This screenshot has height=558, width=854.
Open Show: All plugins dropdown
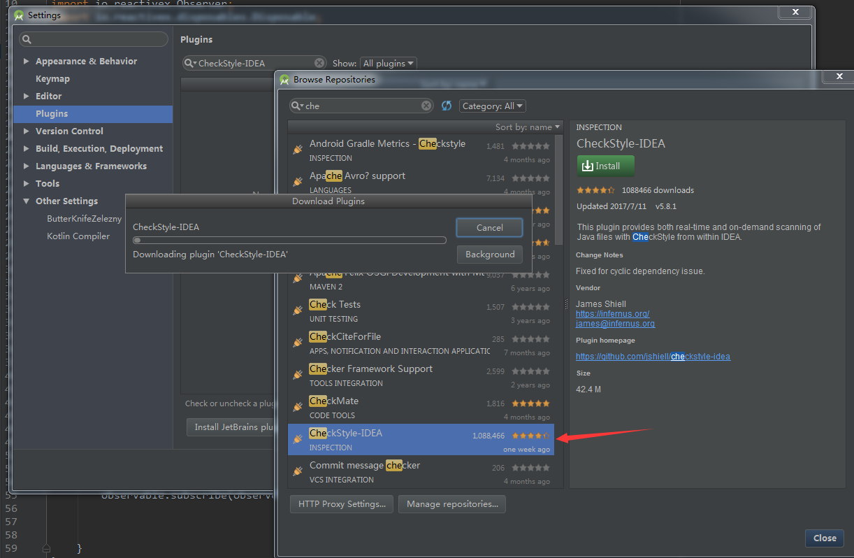[x=388, y=63]
